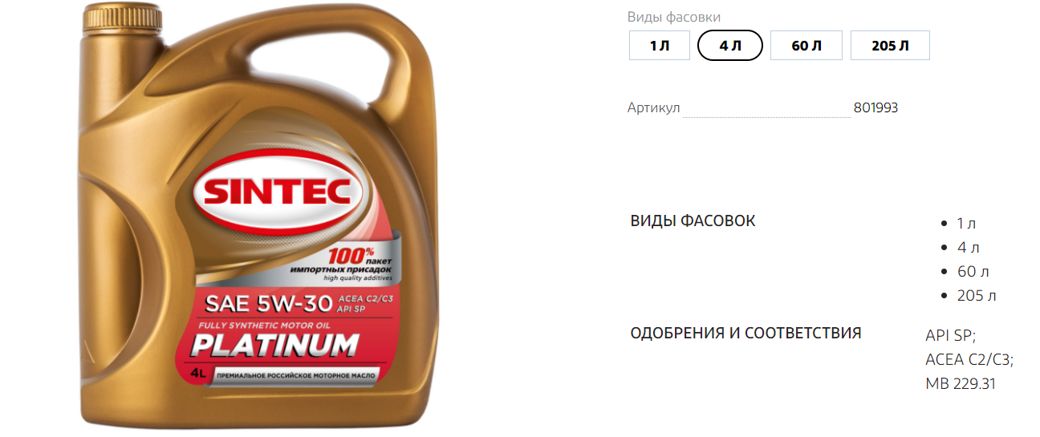Select the 1 Л packaging option
This screenshot has width=1040, height=437.
(659, 46)
